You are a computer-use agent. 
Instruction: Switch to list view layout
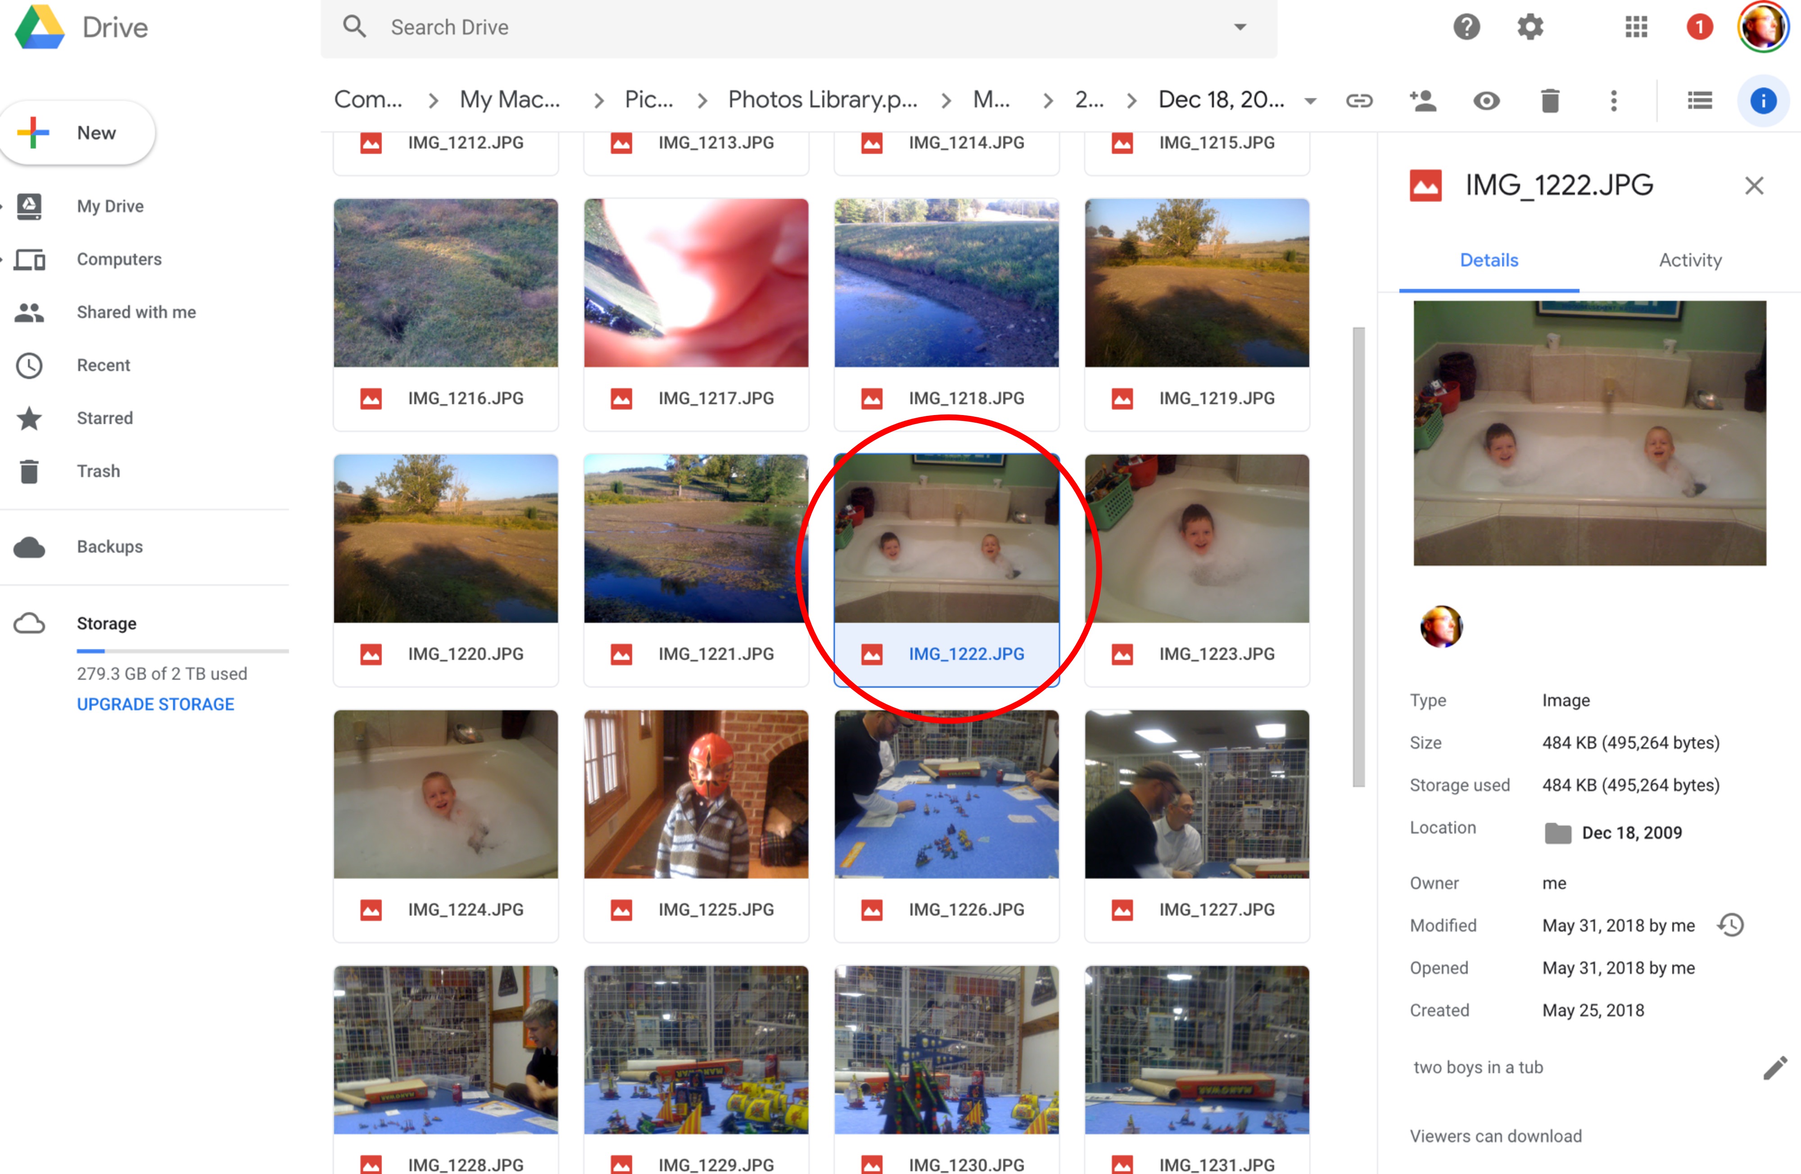pos(1700,100)
